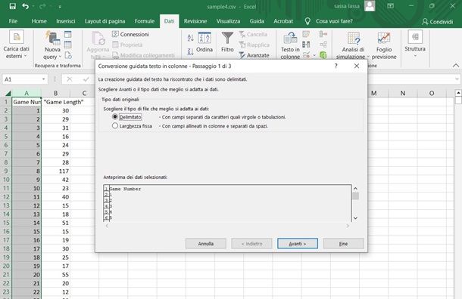Click the Name Box field showing A1
Screen dimensions: 462x299
click(x=21, y=79)
